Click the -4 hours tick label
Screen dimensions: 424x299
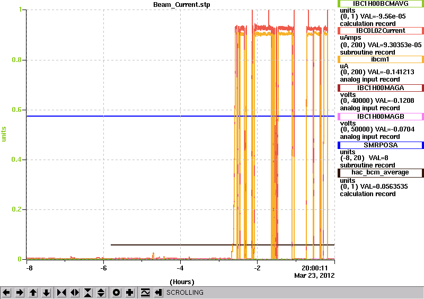[x=180, y=268]
